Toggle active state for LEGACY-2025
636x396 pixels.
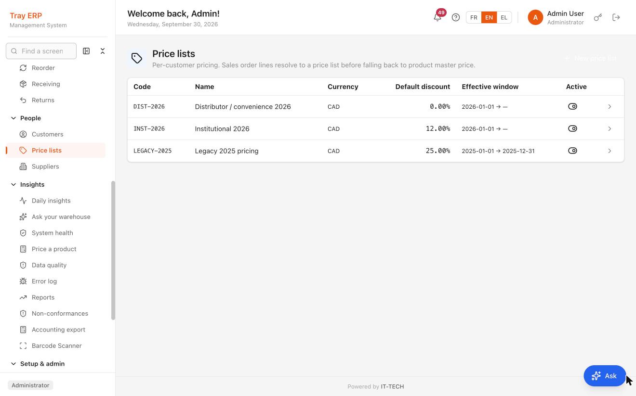(x=572, y=151)
